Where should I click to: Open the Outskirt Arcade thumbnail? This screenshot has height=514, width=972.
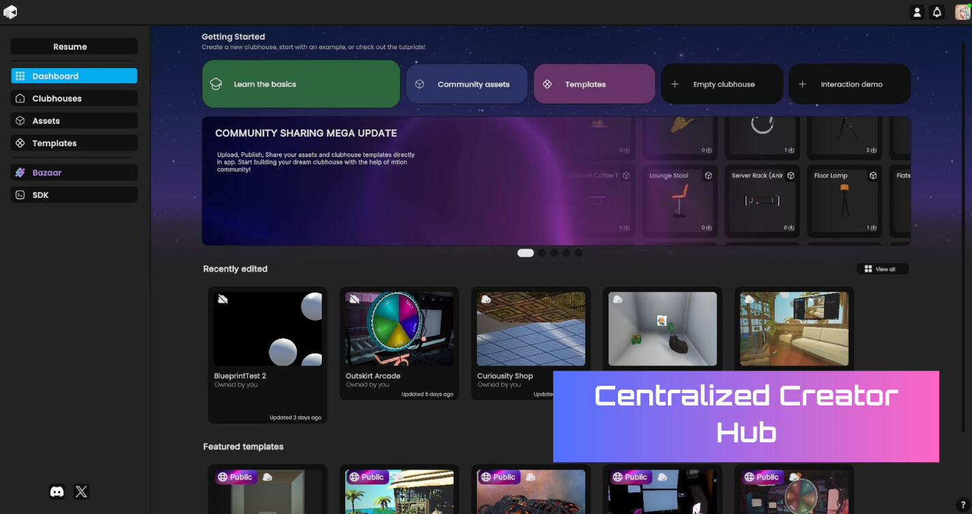(x=399, y=328)
